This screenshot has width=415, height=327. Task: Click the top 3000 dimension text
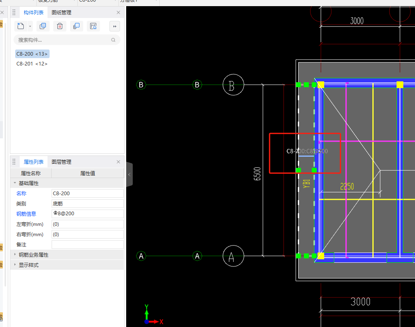point(357,21)
